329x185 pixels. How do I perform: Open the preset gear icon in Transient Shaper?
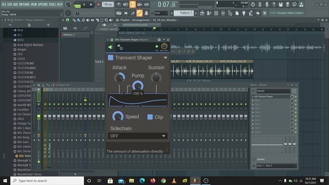[120, 47]
